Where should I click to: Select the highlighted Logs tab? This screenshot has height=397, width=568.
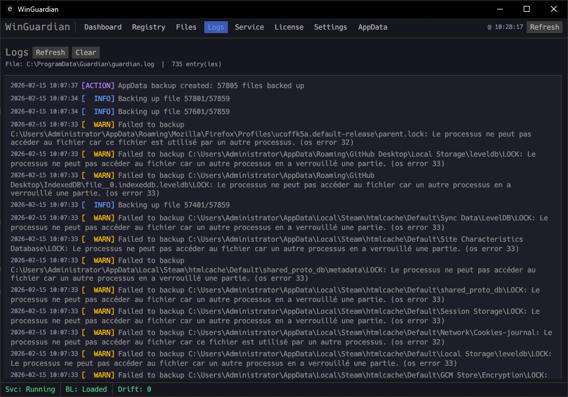(216, 27)
